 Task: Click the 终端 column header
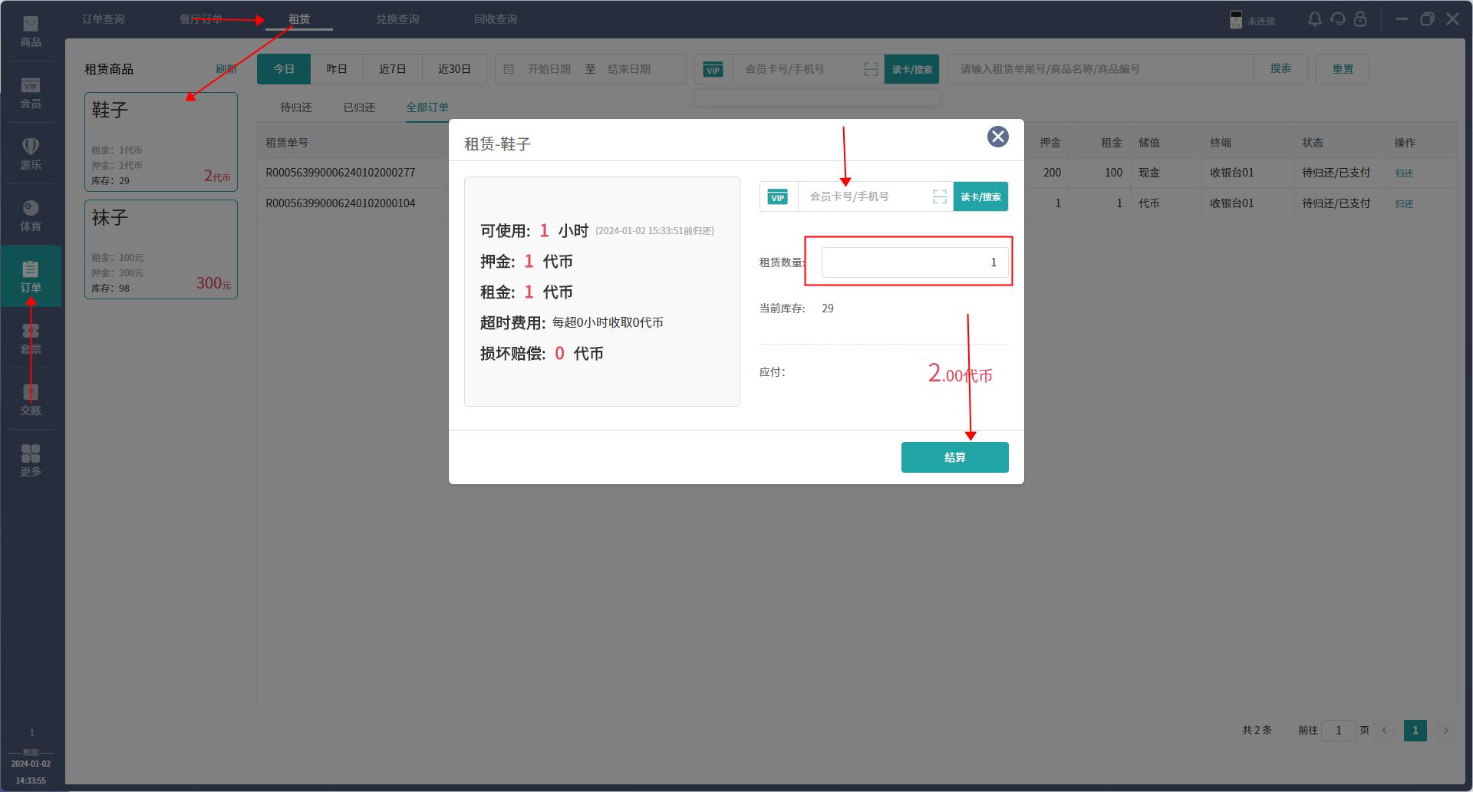(x=1221, y=143)
